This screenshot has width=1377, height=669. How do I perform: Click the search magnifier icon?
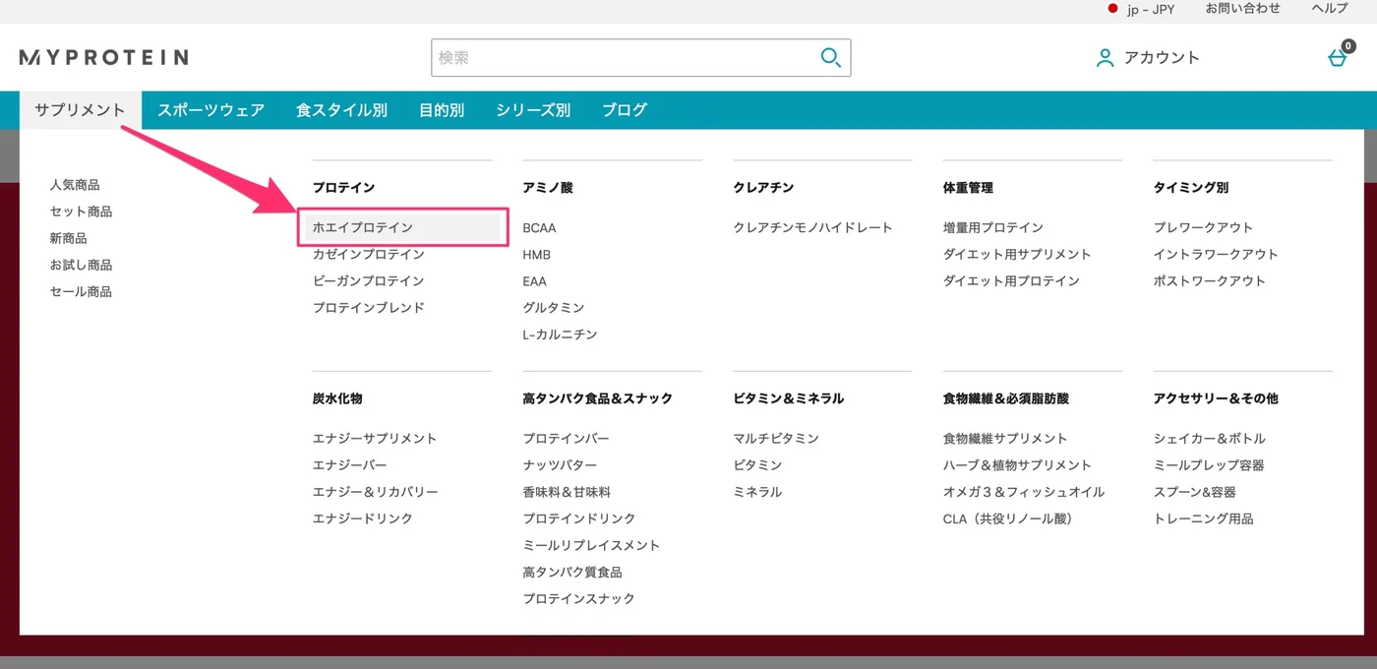point(831,58)
